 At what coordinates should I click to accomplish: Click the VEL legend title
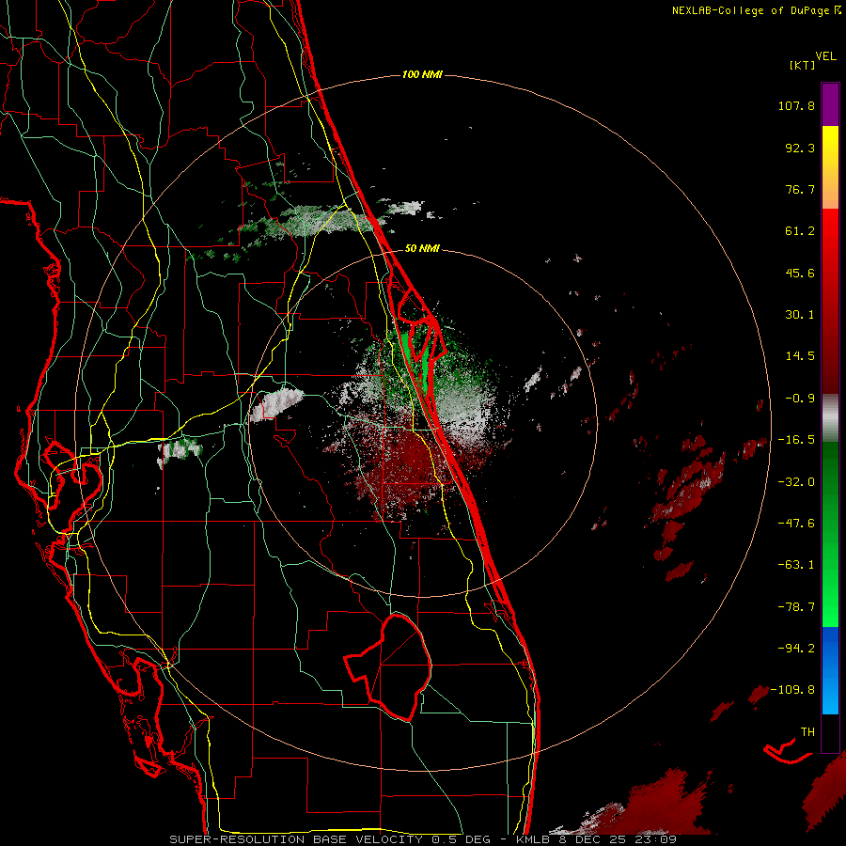point(825,56)
